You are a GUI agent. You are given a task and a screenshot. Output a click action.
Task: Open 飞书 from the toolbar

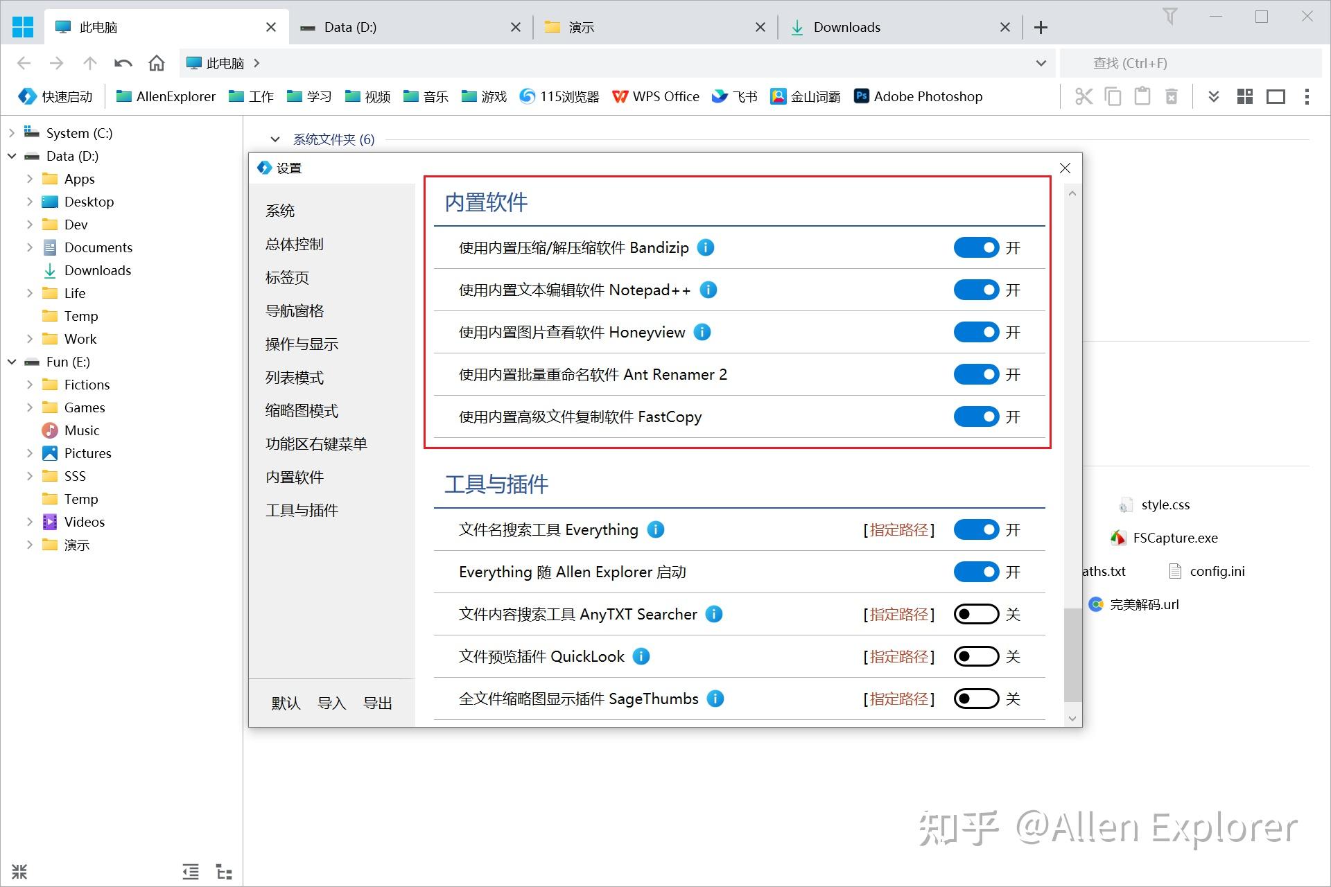tap(734, 96)
